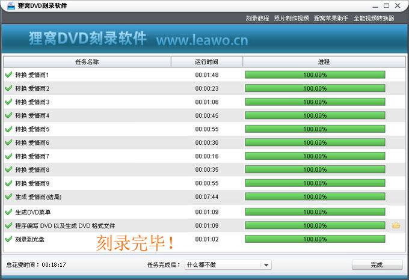Click the checkmark icon for 生成DVD菜单
The width and height of the screenshot is (409, 280).
click(x=9, y=212)
